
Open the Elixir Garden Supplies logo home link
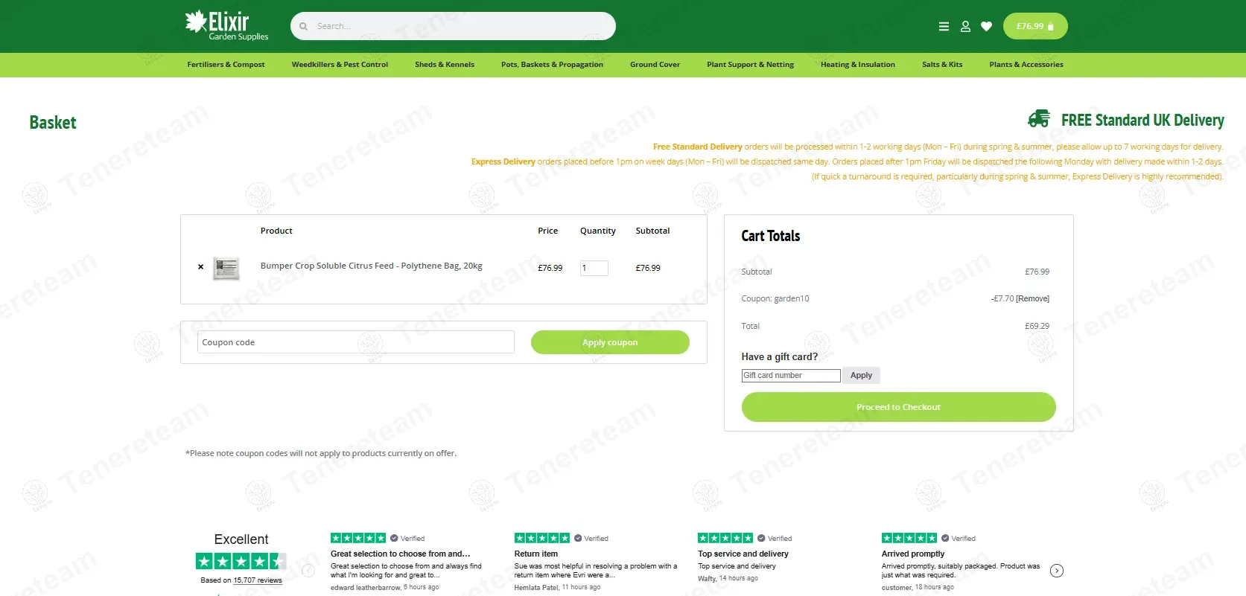click(x=227, y=25)
